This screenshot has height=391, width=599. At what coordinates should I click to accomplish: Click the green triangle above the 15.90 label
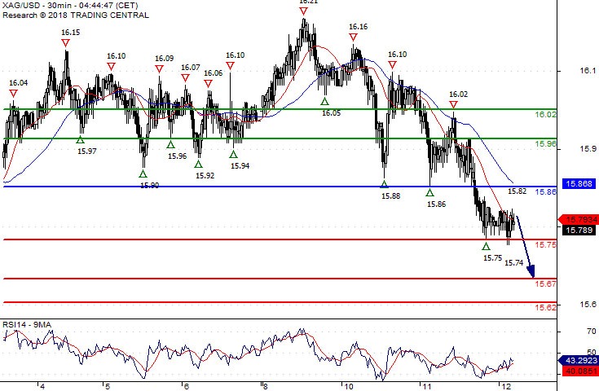pyautogui.click(x=143, y=174)
